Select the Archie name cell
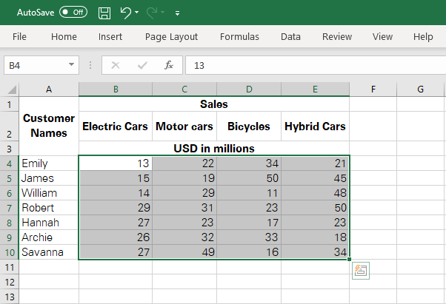 point(49,237)
